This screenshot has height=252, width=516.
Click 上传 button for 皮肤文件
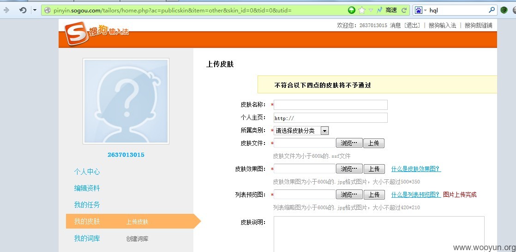point(374,143)
